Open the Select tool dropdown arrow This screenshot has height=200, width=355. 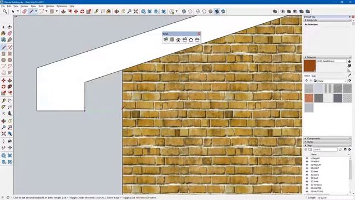pos(18,11)
